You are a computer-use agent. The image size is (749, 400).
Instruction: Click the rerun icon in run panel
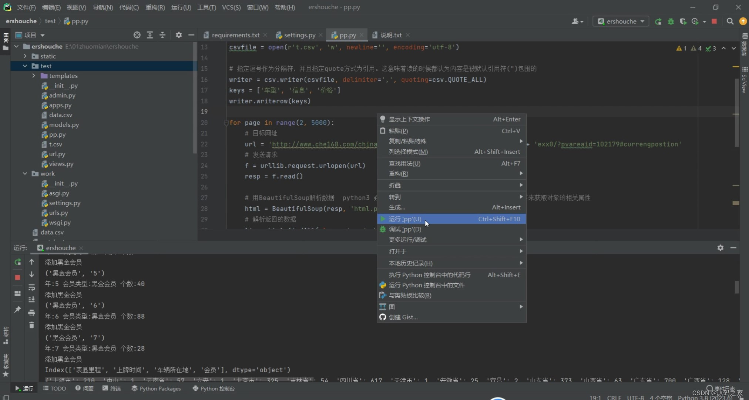(17, 262)
